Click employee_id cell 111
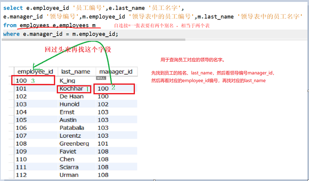This screenshot has width=309, height=181. point(36,167)
